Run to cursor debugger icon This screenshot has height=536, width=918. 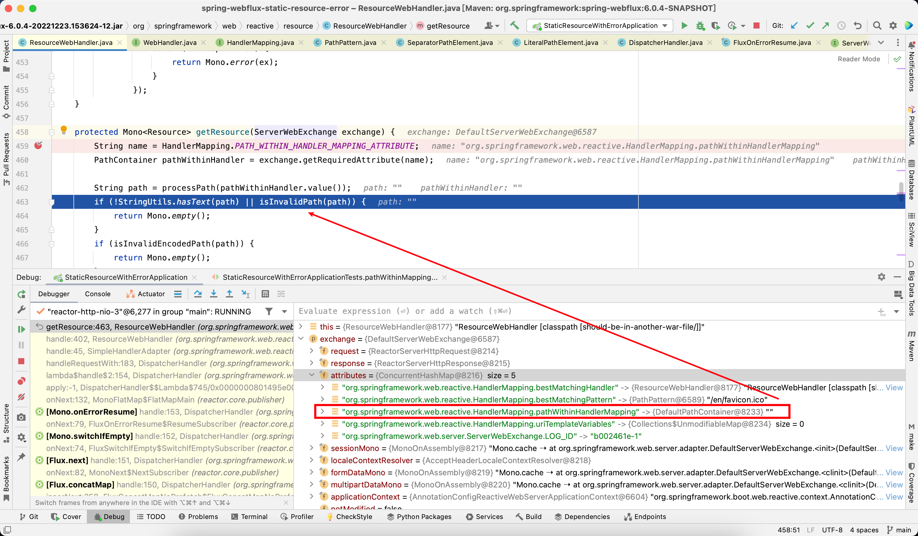[x=246, y=294]
